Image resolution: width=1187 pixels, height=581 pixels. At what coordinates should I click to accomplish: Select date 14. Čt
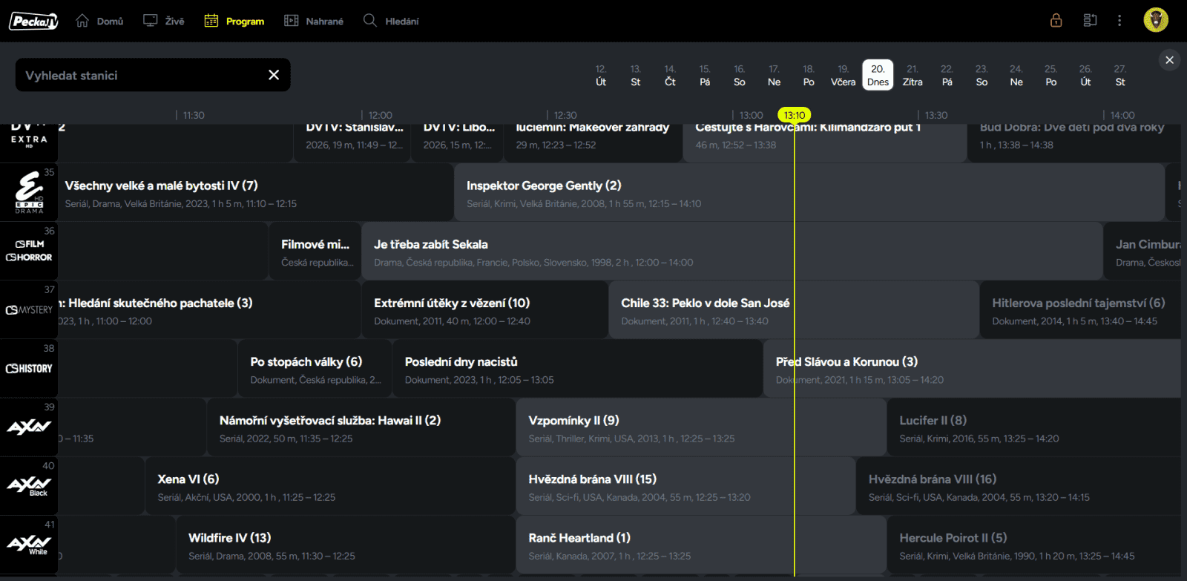point(670,75)
